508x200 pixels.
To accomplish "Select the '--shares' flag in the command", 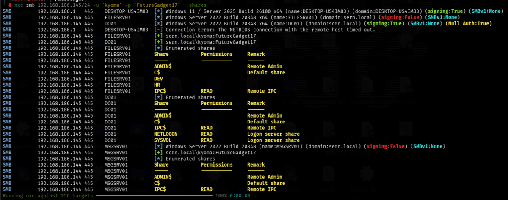I will tap(195, 4).
